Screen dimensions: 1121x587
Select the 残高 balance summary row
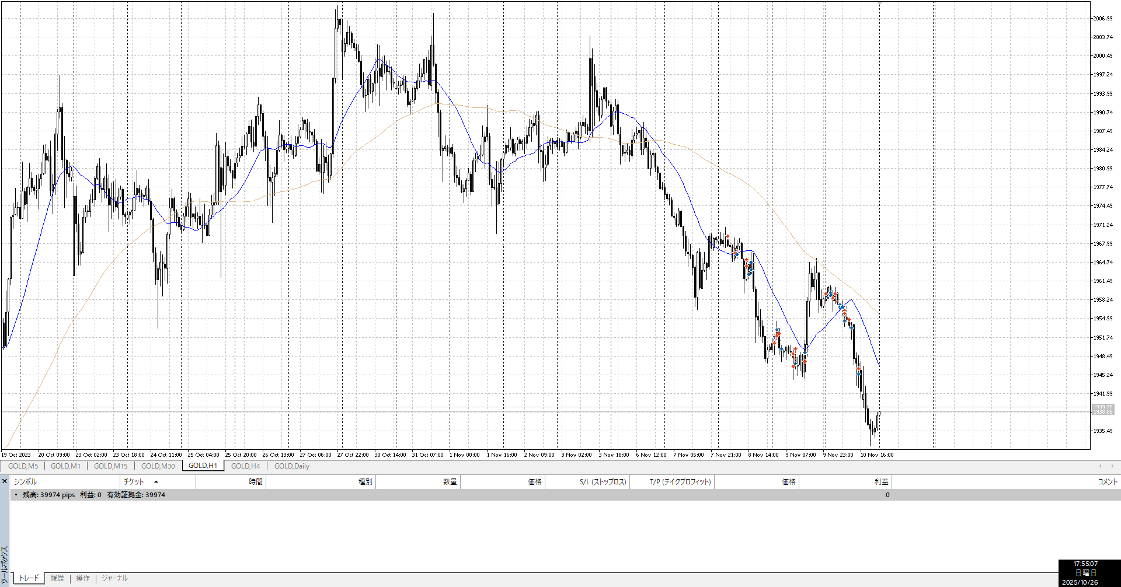coord(93,495)
